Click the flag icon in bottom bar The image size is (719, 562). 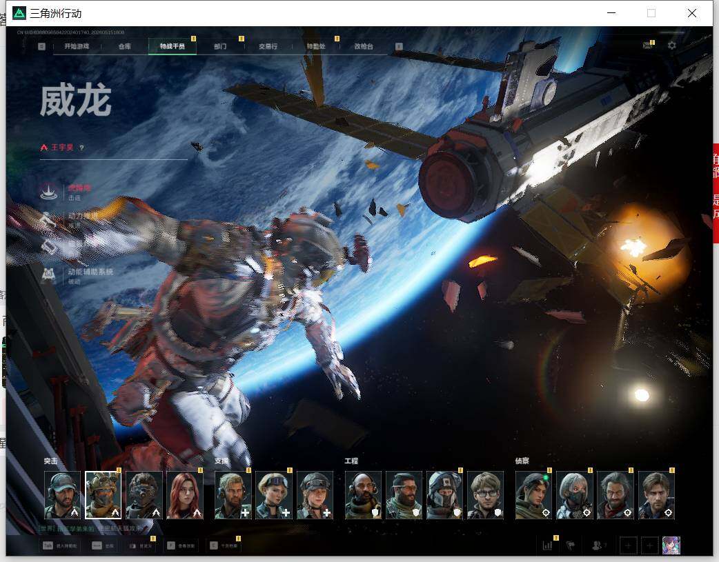571,545
